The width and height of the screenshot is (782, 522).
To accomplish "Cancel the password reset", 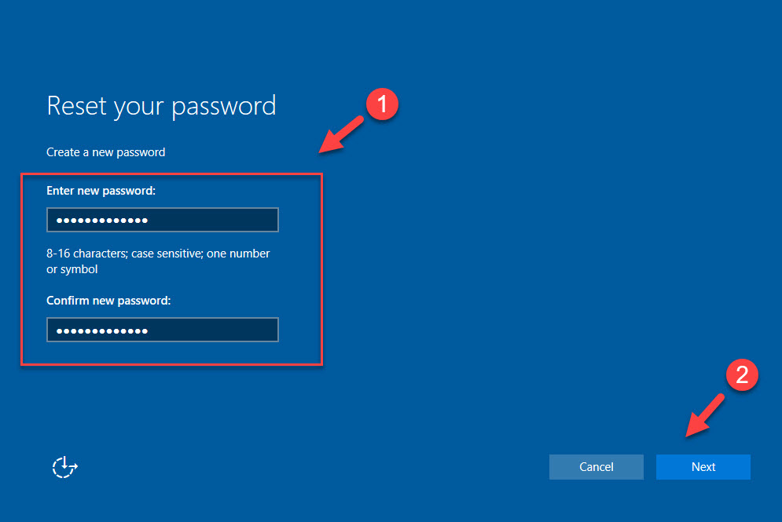I will pos(597,467).
